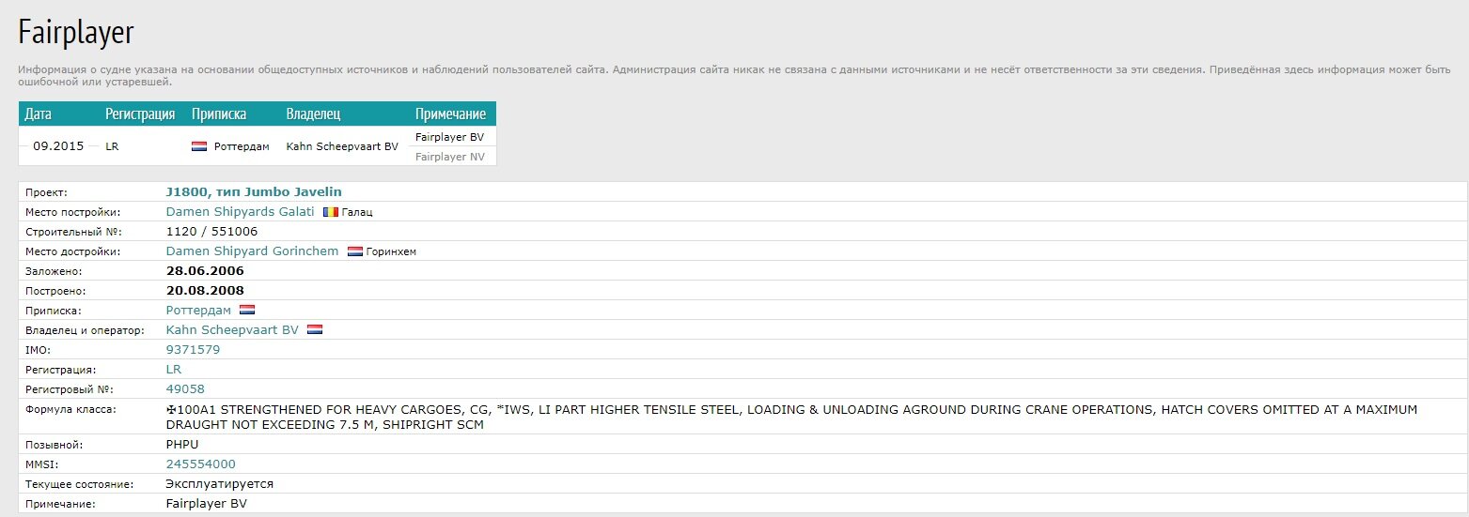Image resolution: width=1469 pixels, height=517 pixels.
Task: Click the Dutch flag next to Горинхем
Action: click(354, 251)
